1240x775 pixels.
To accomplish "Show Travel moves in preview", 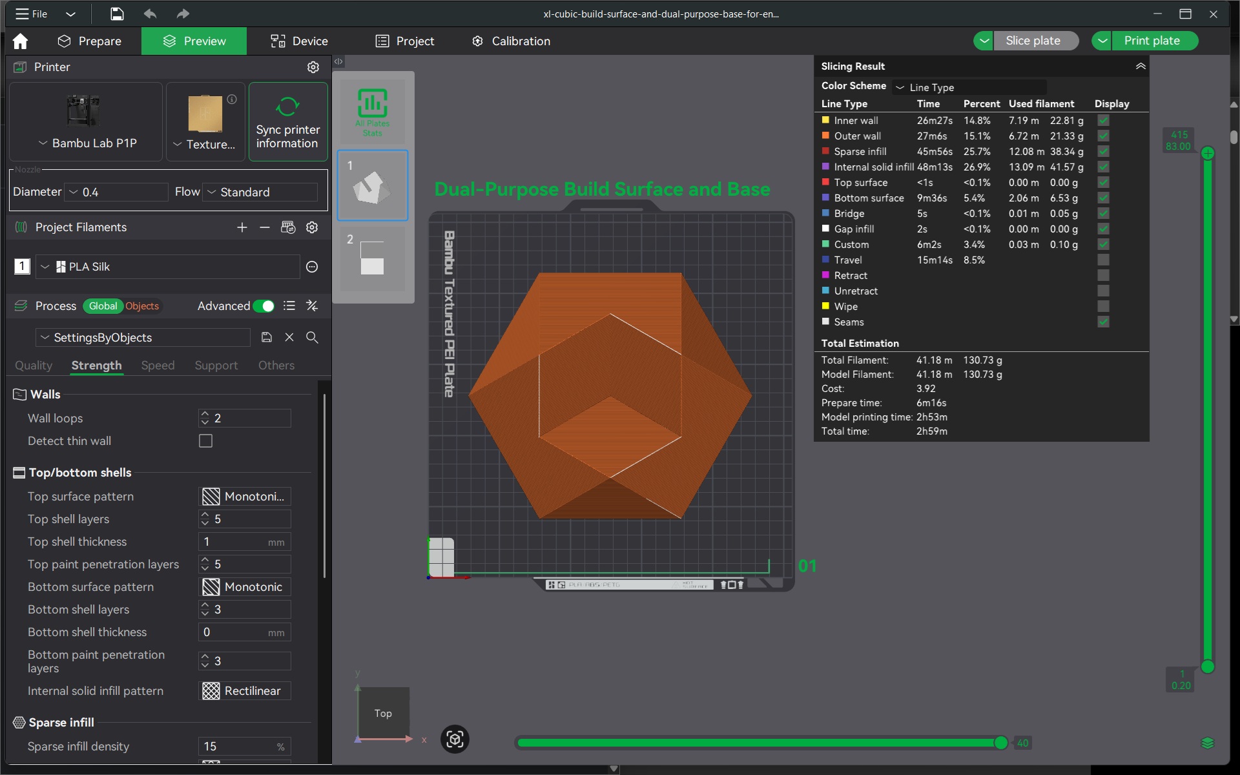I will 1103,260.
